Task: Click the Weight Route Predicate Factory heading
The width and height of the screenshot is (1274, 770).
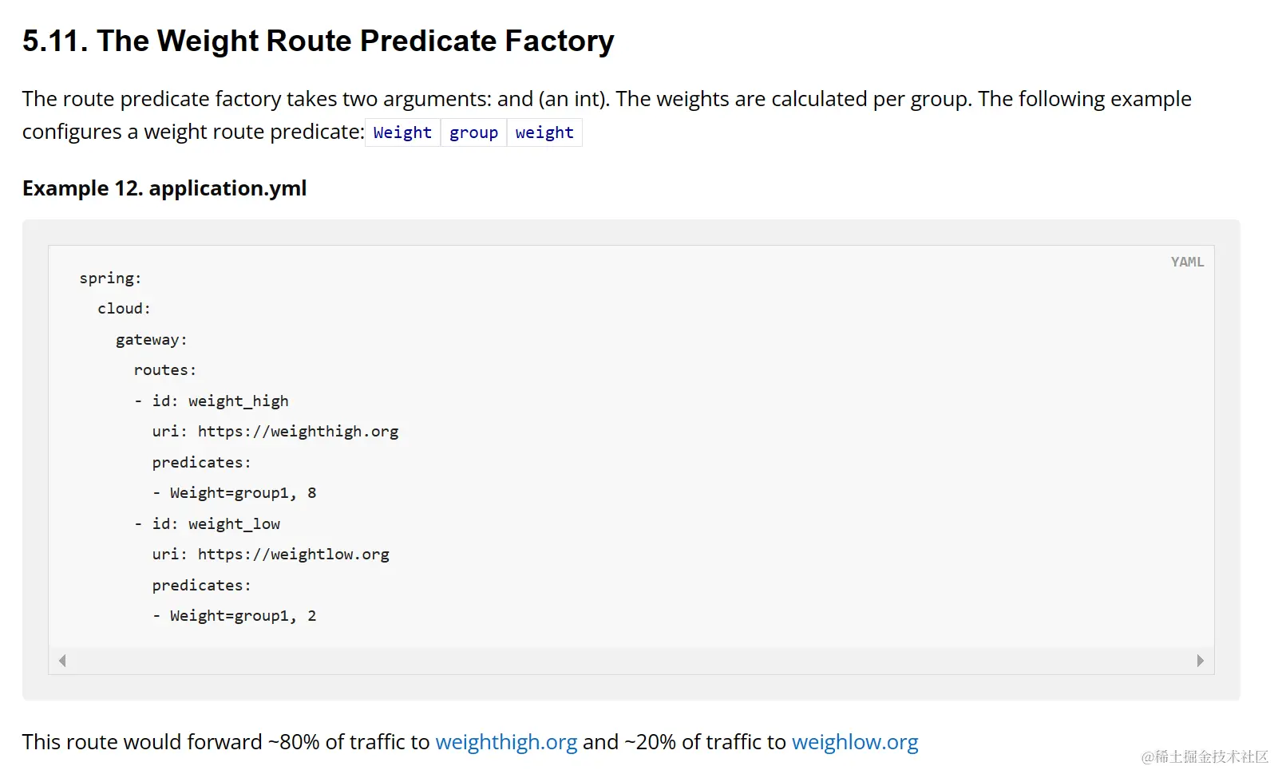Action: [x=318, y=41]
